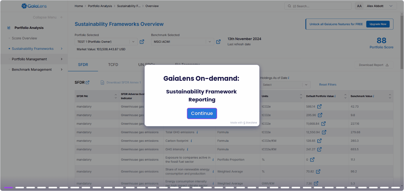Click the Reset Filters link

point(328,85)
